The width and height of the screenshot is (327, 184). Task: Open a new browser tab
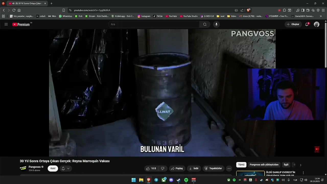51,3
